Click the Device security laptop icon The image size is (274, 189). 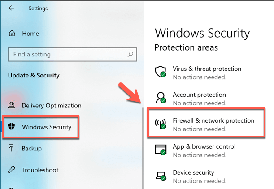point(161,176)
